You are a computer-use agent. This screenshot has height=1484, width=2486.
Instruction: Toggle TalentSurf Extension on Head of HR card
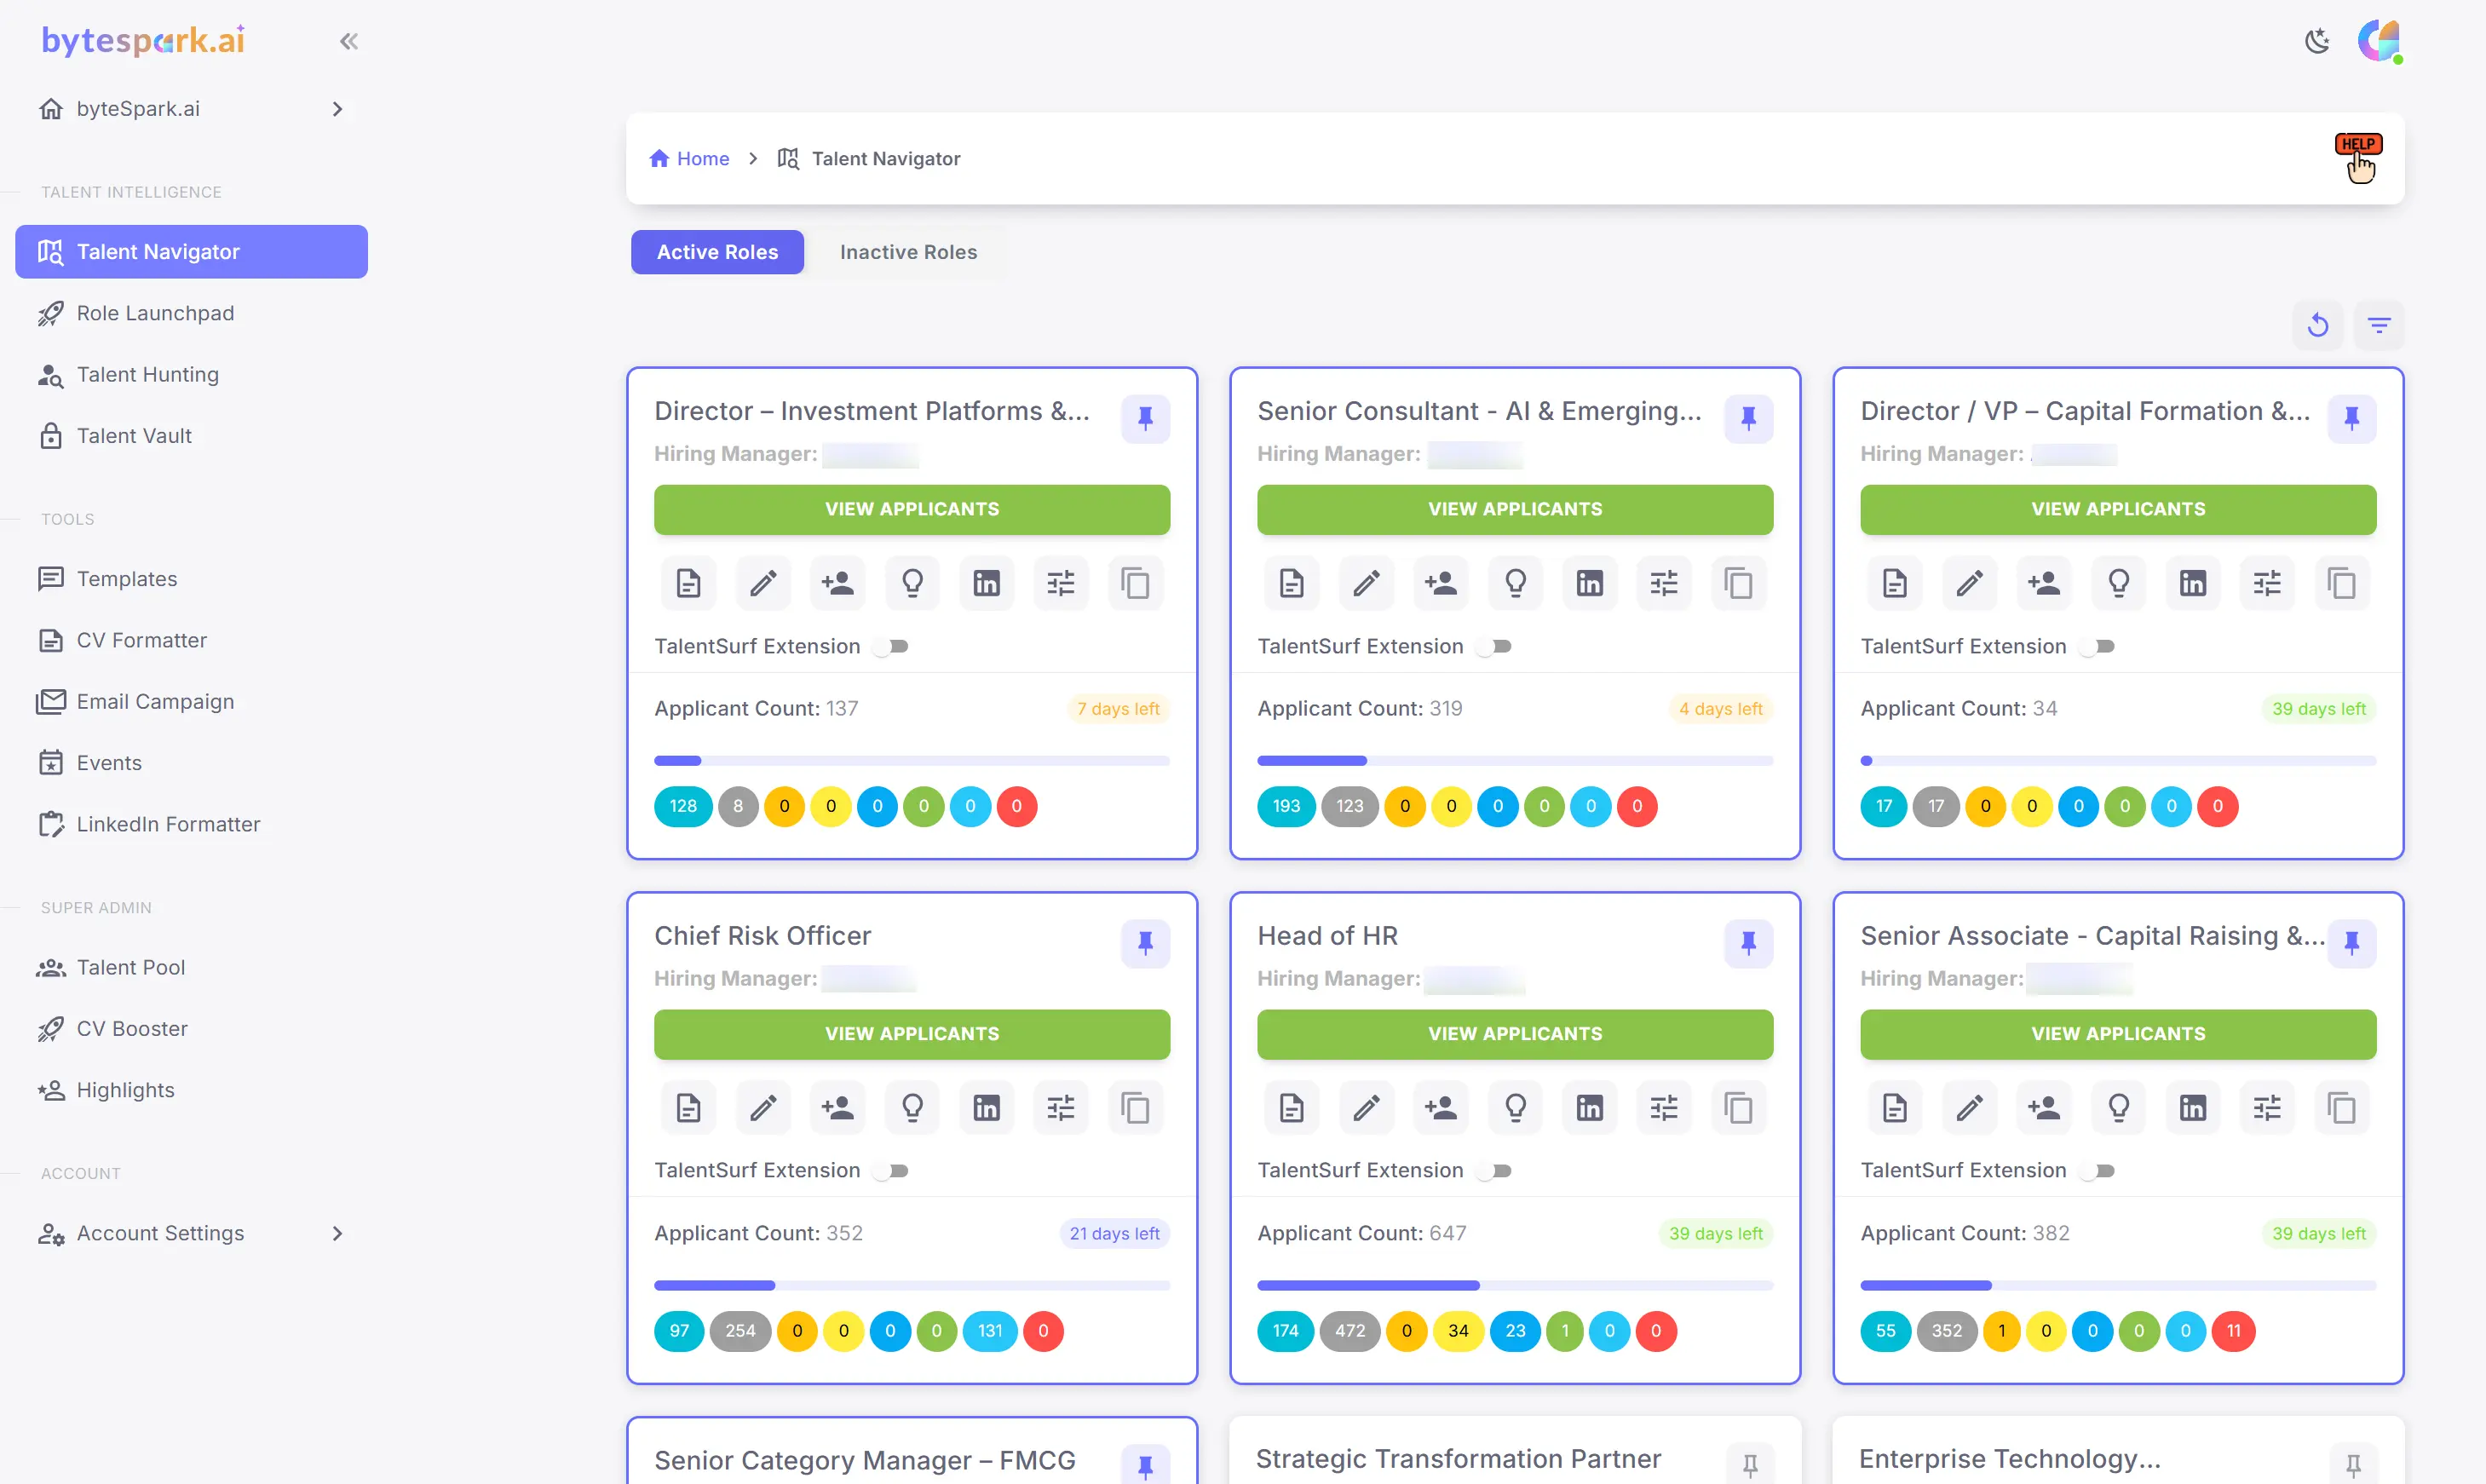pos(1494,1170)
